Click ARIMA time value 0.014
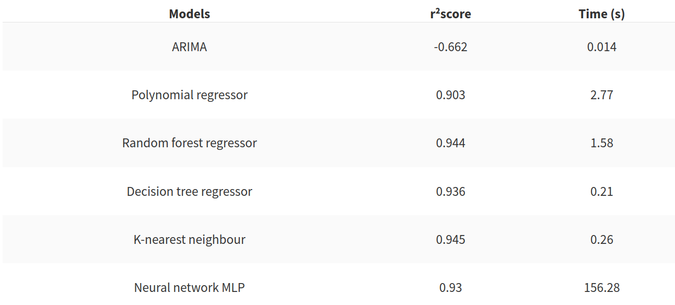The width and height of the screenshot is (675, 305). click(601, 47)
